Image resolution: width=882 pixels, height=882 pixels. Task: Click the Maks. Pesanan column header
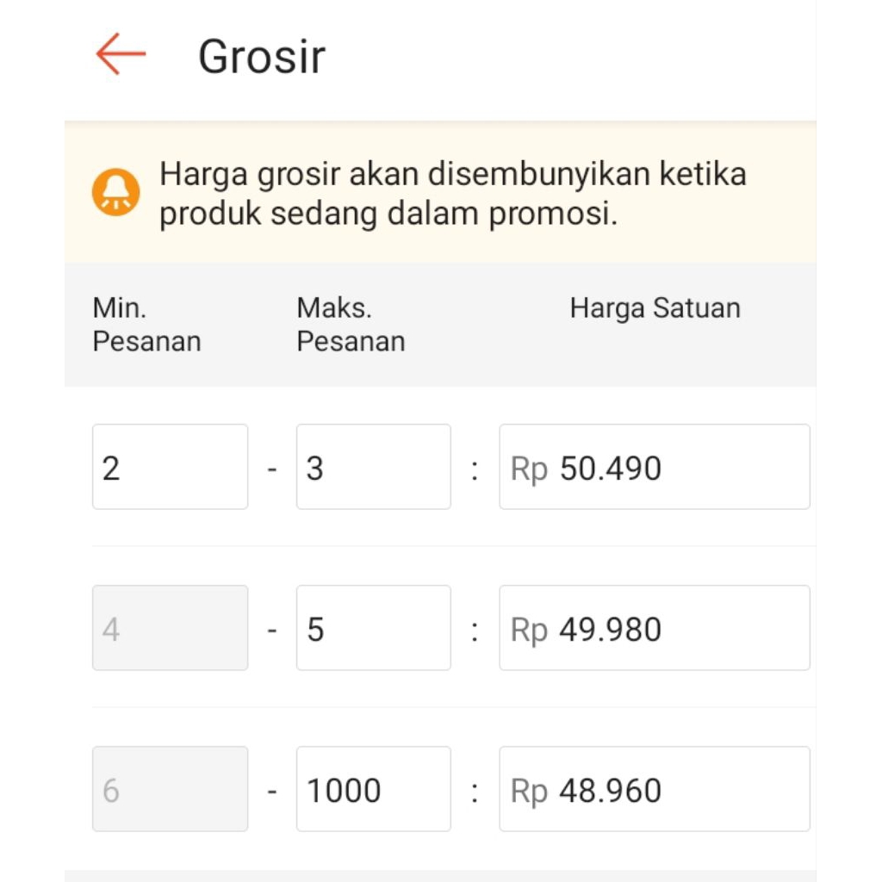[x=351, y=325]
